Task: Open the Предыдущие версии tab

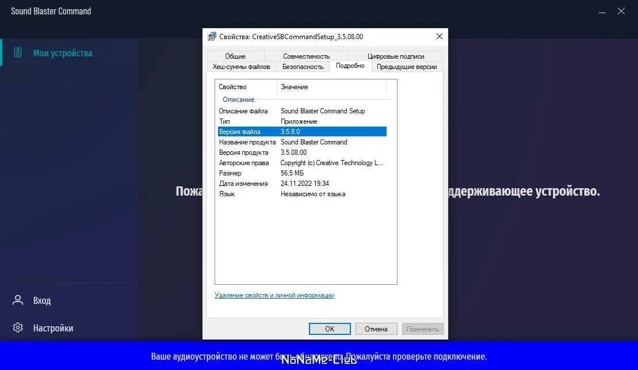Action: pos(407,67)
